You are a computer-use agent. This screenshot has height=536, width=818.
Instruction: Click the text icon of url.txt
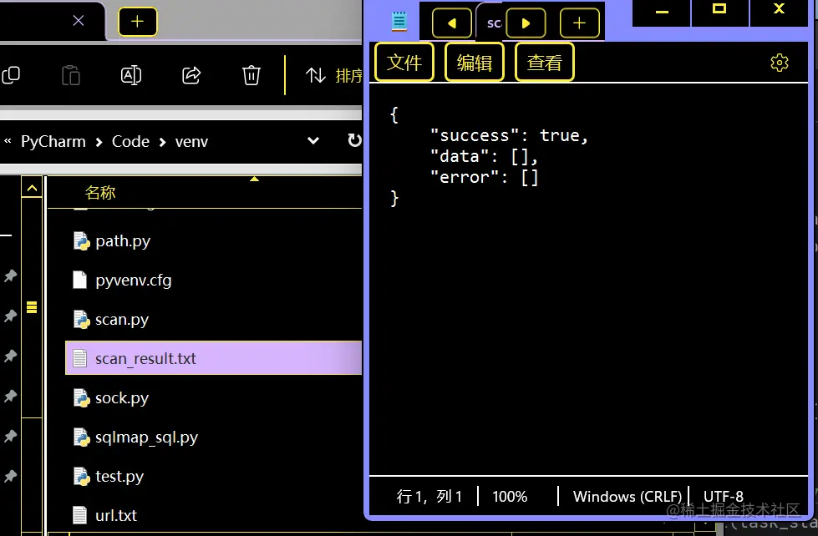point(80,515)
